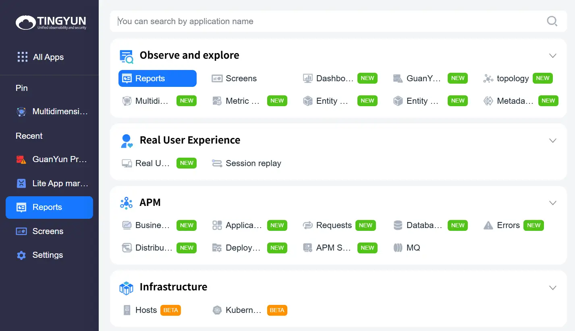Viewport: 575px width, 331px height.
Task: Click the highlighted Reports button in grid
Action: pos(157,78)
